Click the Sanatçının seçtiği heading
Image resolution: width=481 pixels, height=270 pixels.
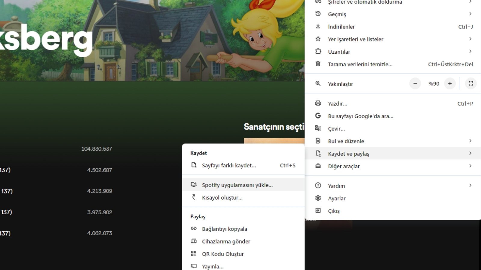(x=274, y=127)
